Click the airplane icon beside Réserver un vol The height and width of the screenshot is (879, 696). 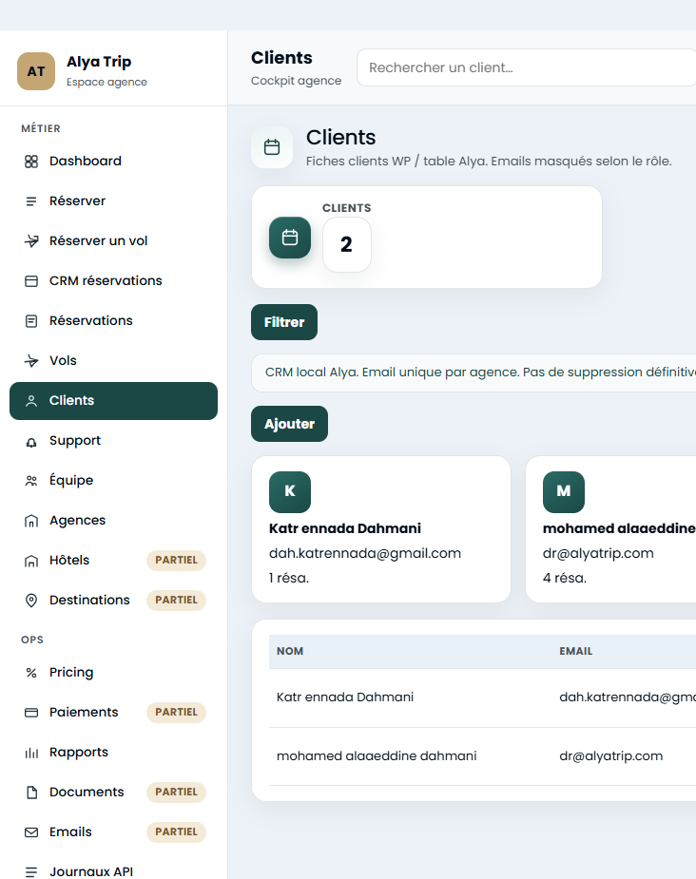coord(31,241)
